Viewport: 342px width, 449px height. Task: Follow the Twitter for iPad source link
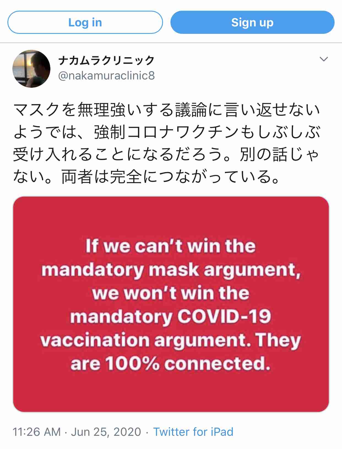pos(193,432)
